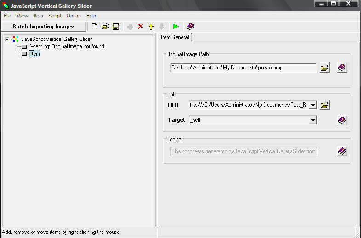This screenshot has height=238, width=361.
Task: Select the Warning: Original image not found item
Action: pos(68,46)
